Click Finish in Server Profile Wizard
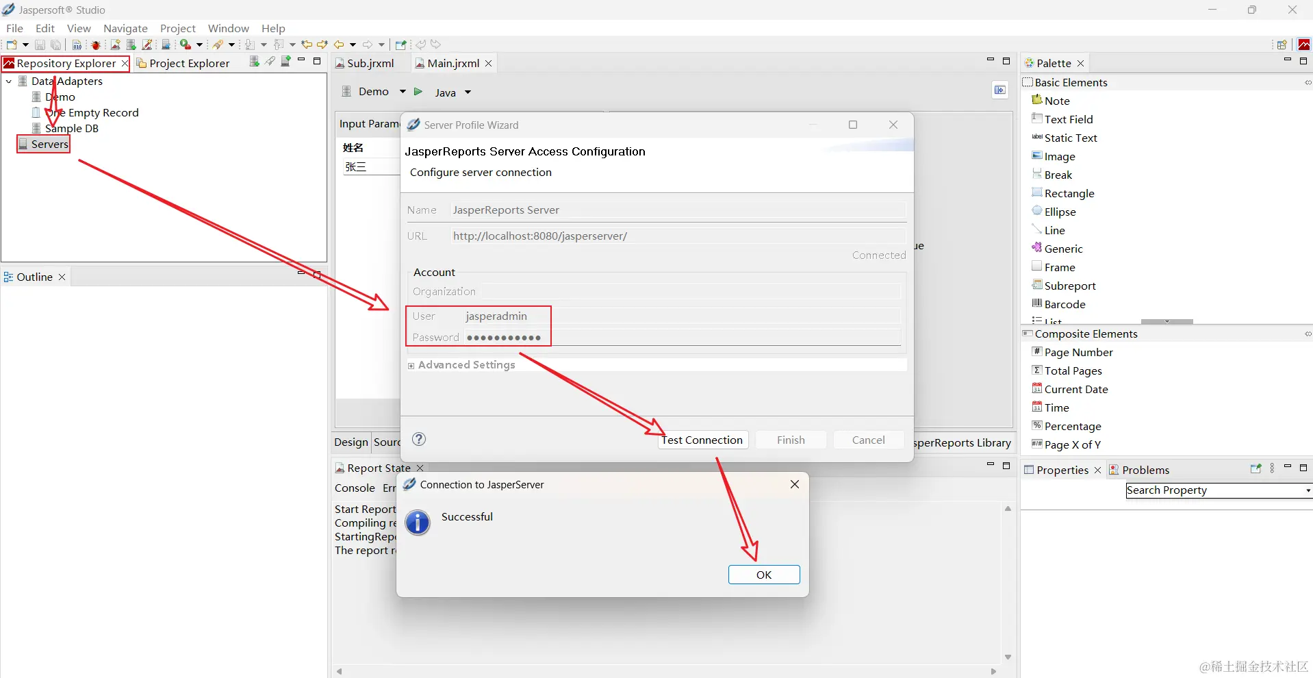Screen dimensions: 1313x678 tap(791, 440)
